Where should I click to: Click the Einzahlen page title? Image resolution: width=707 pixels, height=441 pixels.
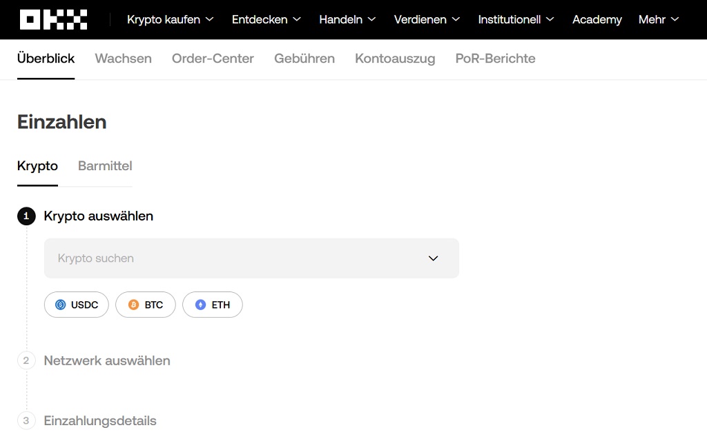click(x=61, y=122)
